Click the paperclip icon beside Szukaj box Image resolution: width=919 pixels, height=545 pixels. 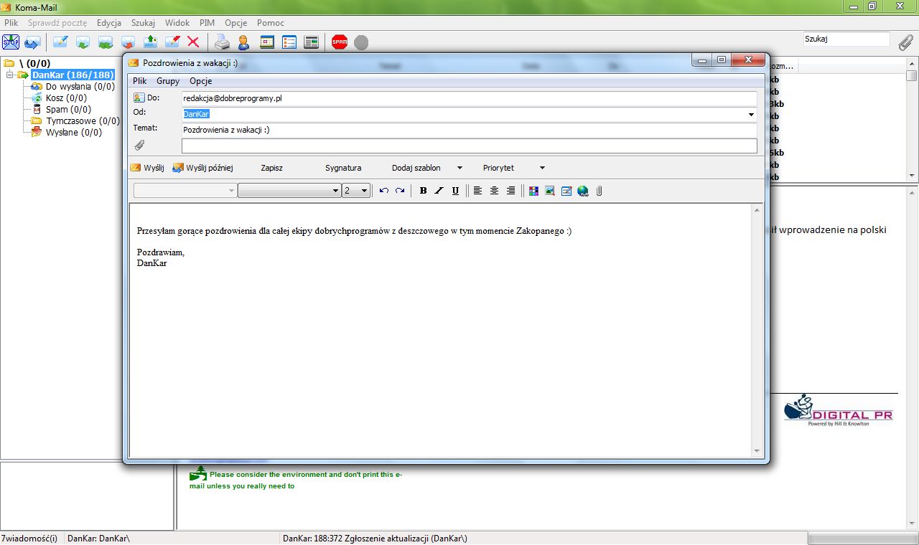tap(906, 42)
